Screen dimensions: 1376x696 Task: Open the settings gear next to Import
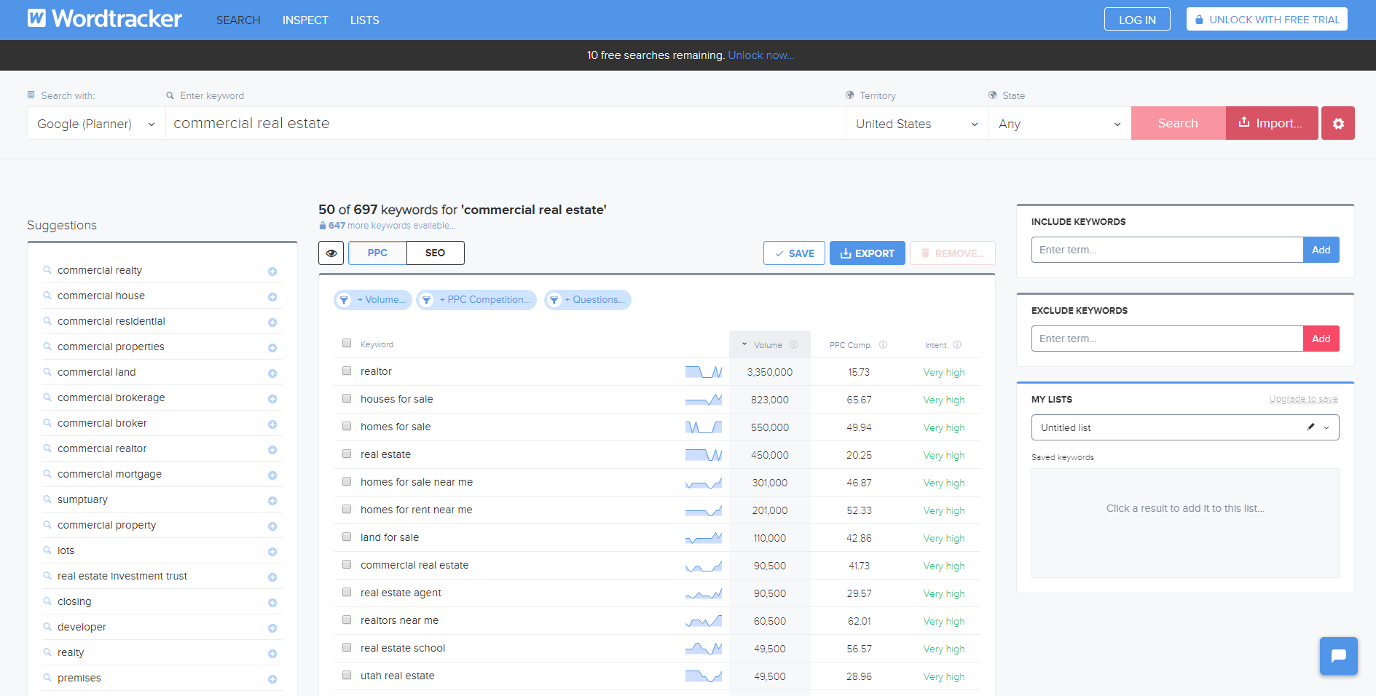pyautogui.click(x=1338, y=123)
